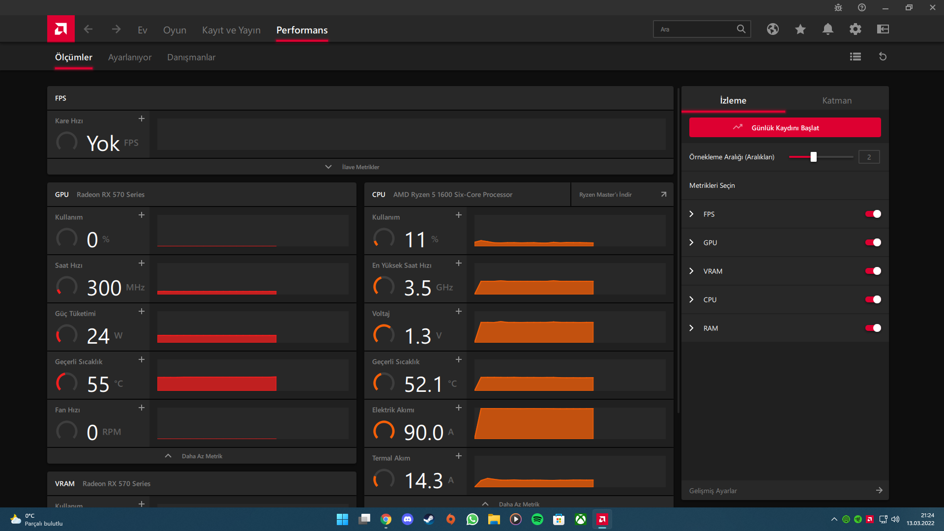The height and width of the screenshot is (531, 944).
Task: Collapse GPU section with Daha Az Metrik
Action: 202,456
